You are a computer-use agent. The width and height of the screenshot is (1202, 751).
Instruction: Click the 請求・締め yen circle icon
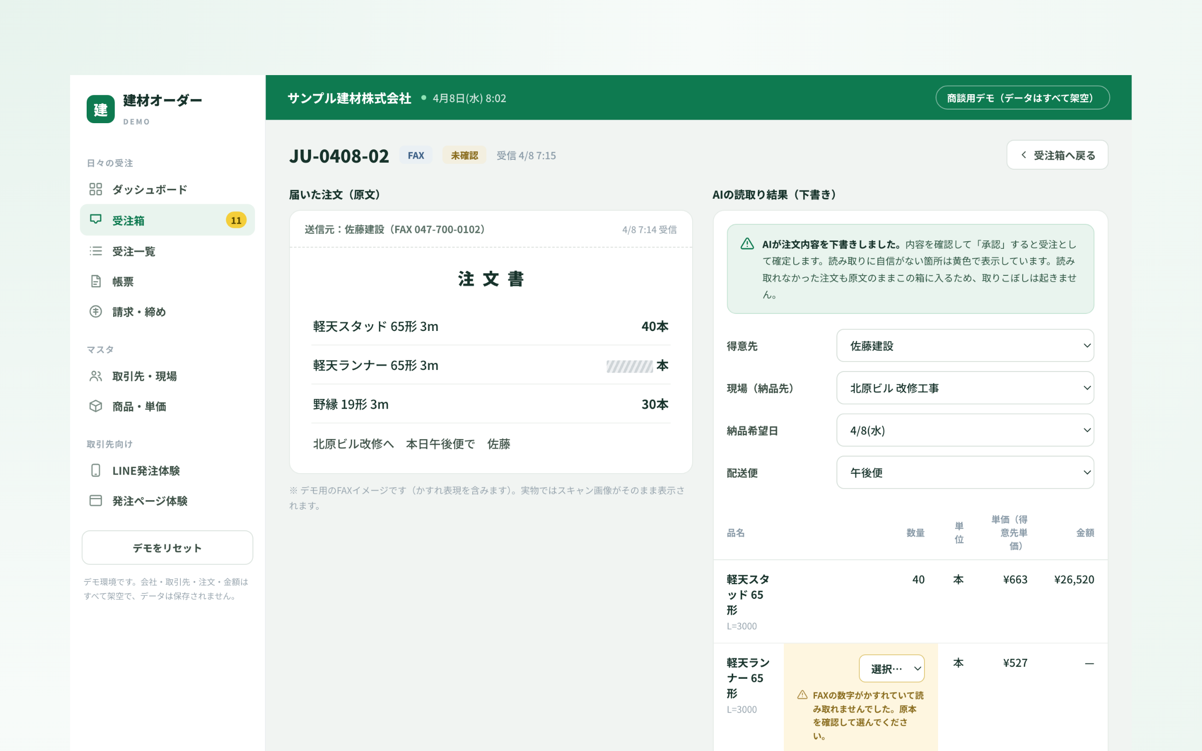point(96,311)
